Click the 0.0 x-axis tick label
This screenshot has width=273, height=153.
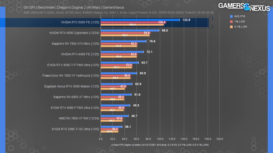pos(101,139)
